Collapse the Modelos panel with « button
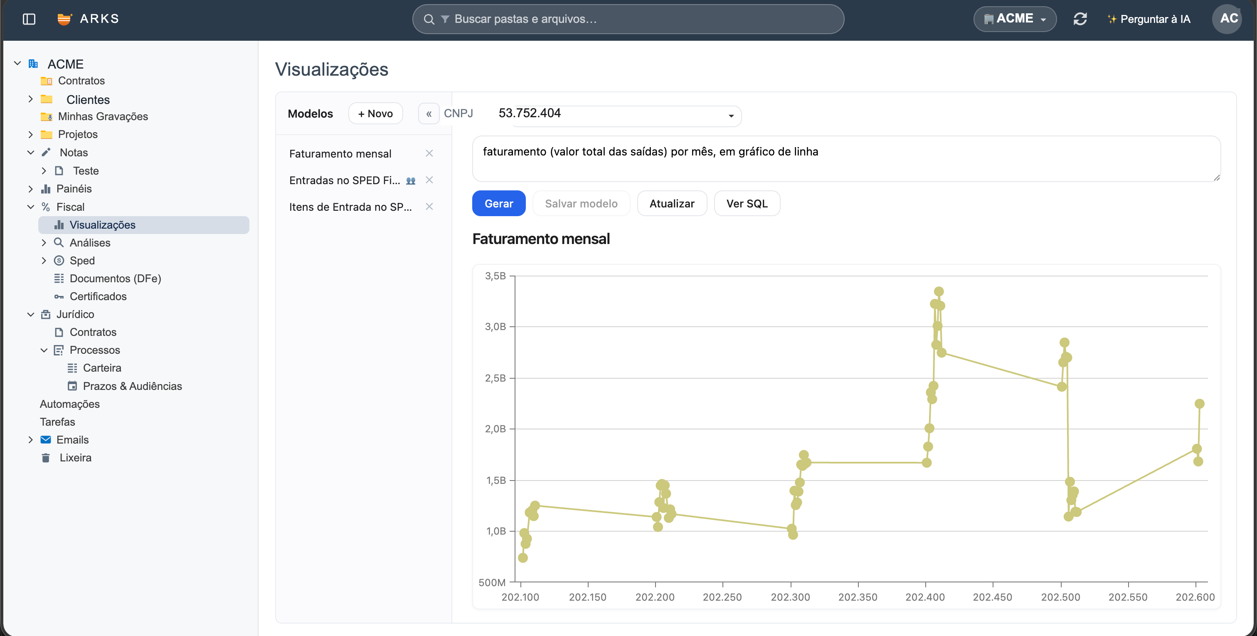Image resolution: width=1257 pixels, height=636 pixels. point(429,114)
